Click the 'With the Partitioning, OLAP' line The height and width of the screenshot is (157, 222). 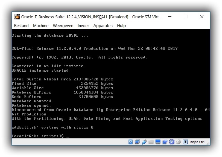(x=107, y=119)
